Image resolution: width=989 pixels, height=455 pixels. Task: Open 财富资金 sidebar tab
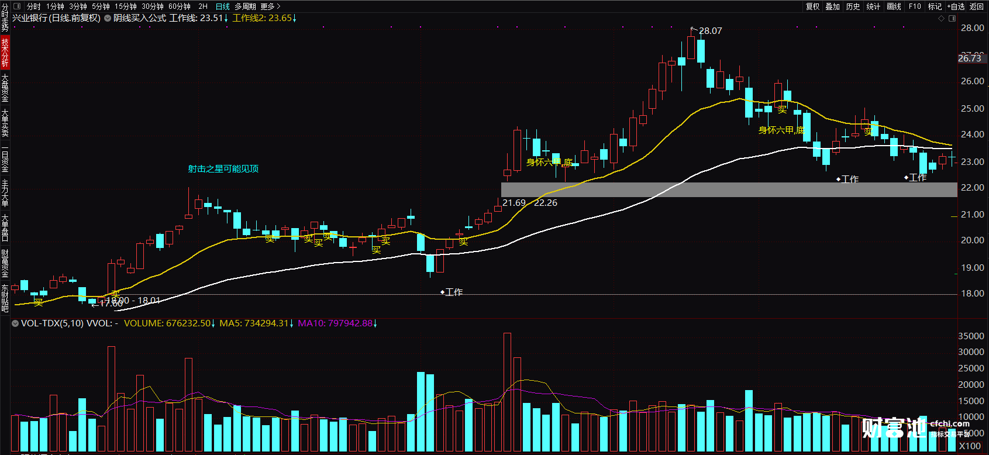(x=5, y=263)
